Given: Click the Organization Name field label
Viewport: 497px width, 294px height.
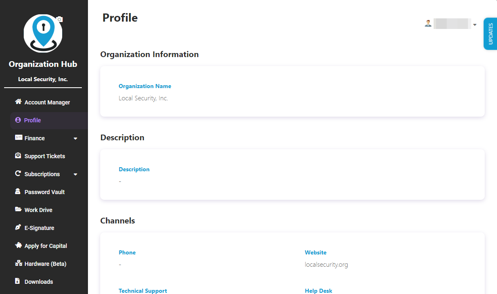Looking at the screenshot, I should pyautogui.click(x=145, y=86).
